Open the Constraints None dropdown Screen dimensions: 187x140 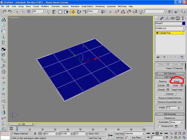pos(176,122)
